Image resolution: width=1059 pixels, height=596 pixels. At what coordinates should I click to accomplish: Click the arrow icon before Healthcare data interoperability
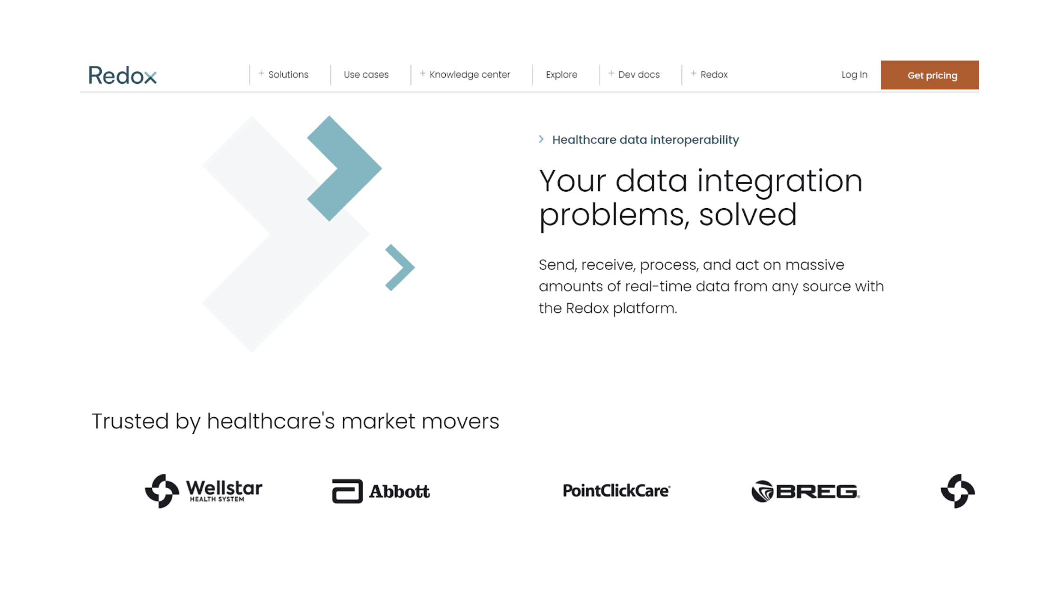click(541, 139)
